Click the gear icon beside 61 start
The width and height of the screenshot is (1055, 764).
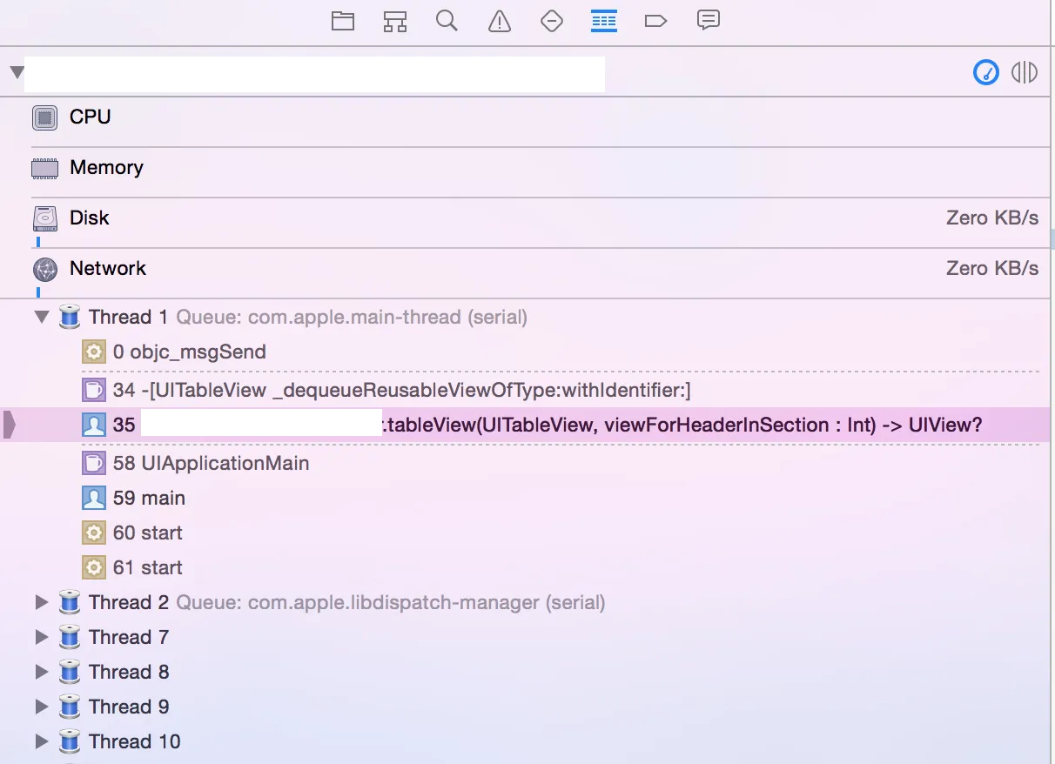93,567
